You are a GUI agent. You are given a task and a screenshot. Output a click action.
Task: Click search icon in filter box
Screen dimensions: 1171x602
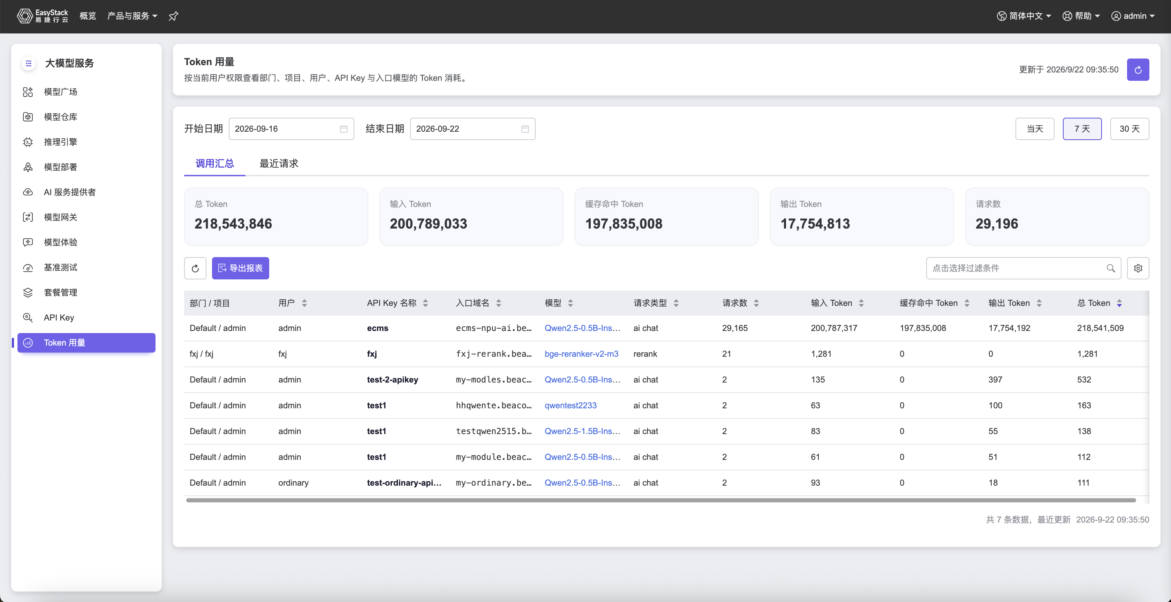tap(1110, 268)
